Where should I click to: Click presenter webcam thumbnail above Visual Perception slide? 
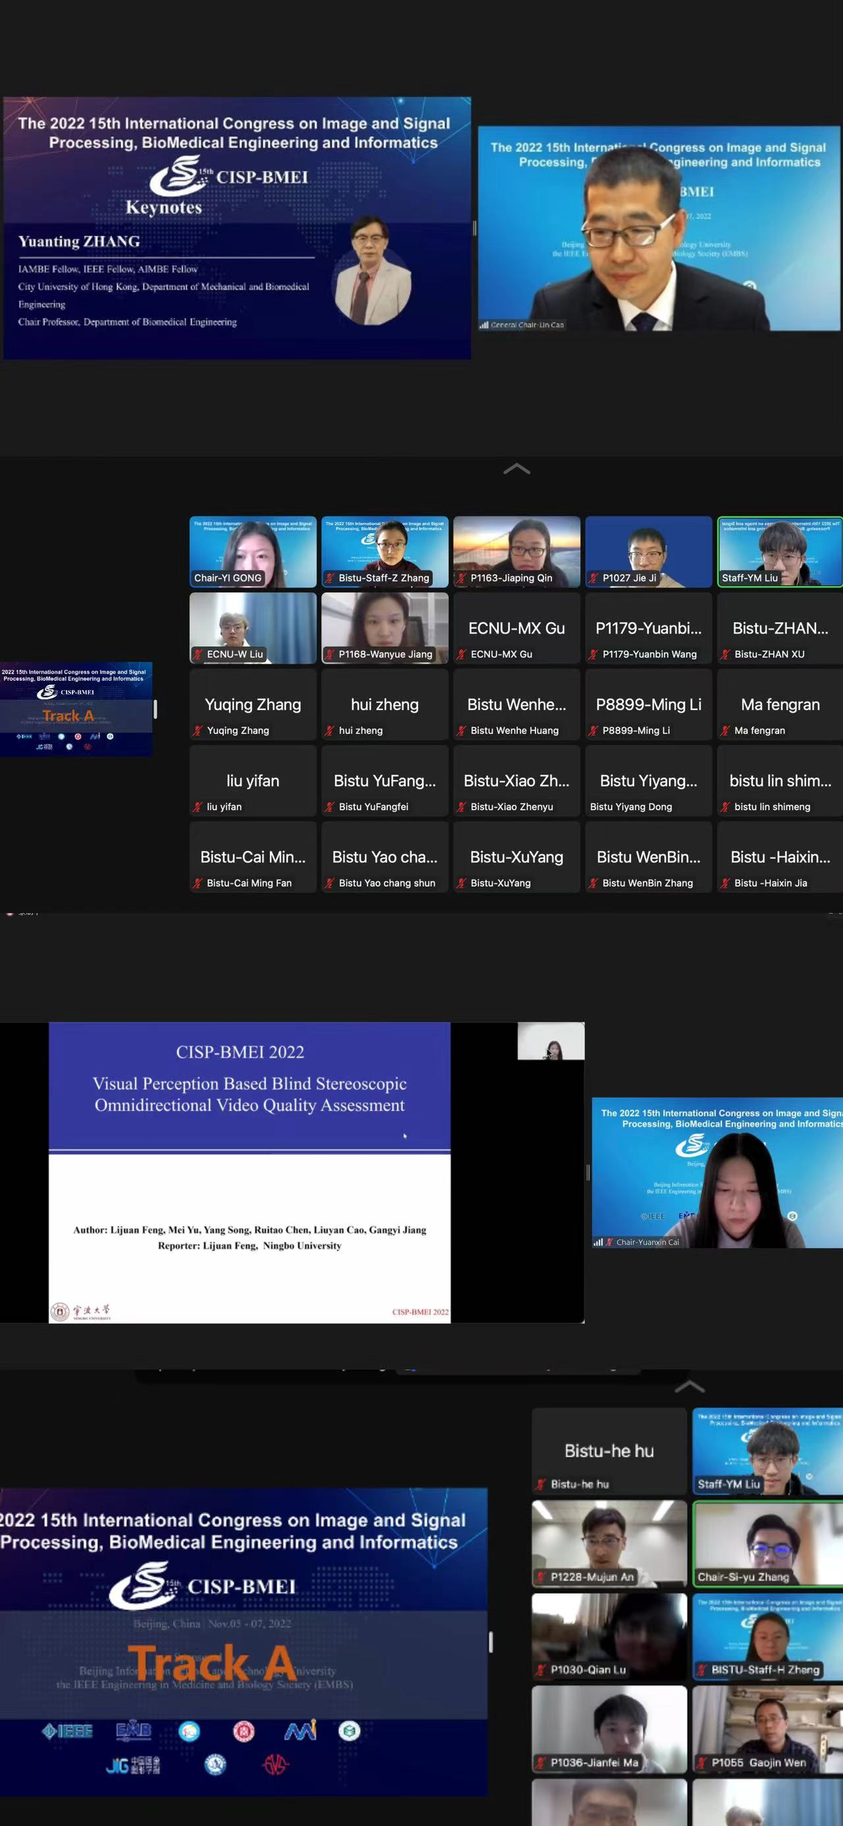(551, 1041)
